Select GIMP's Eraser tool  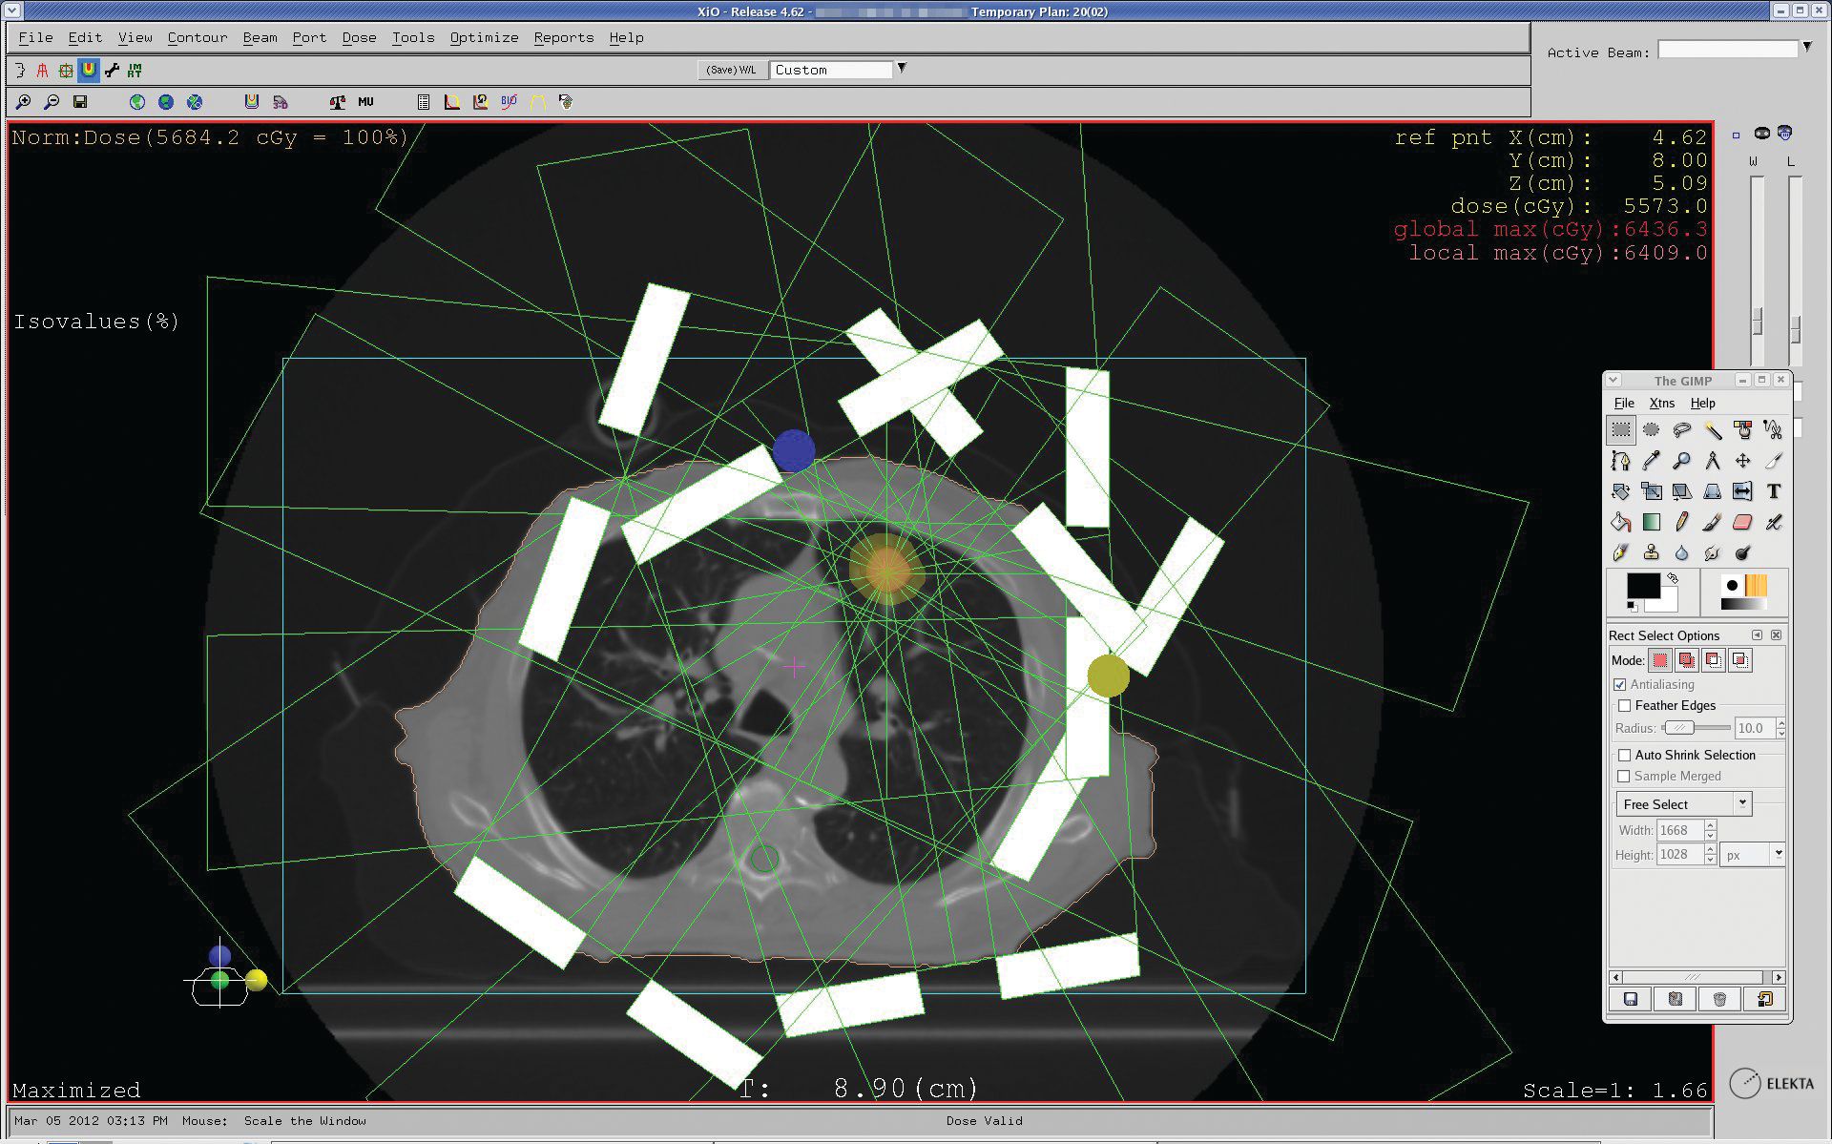tap(1743, 522)
